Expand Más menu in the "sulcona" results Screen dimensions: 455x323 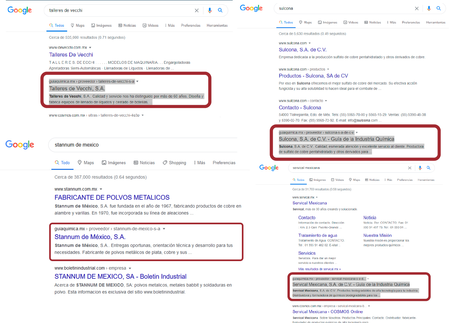coord(391,22)
